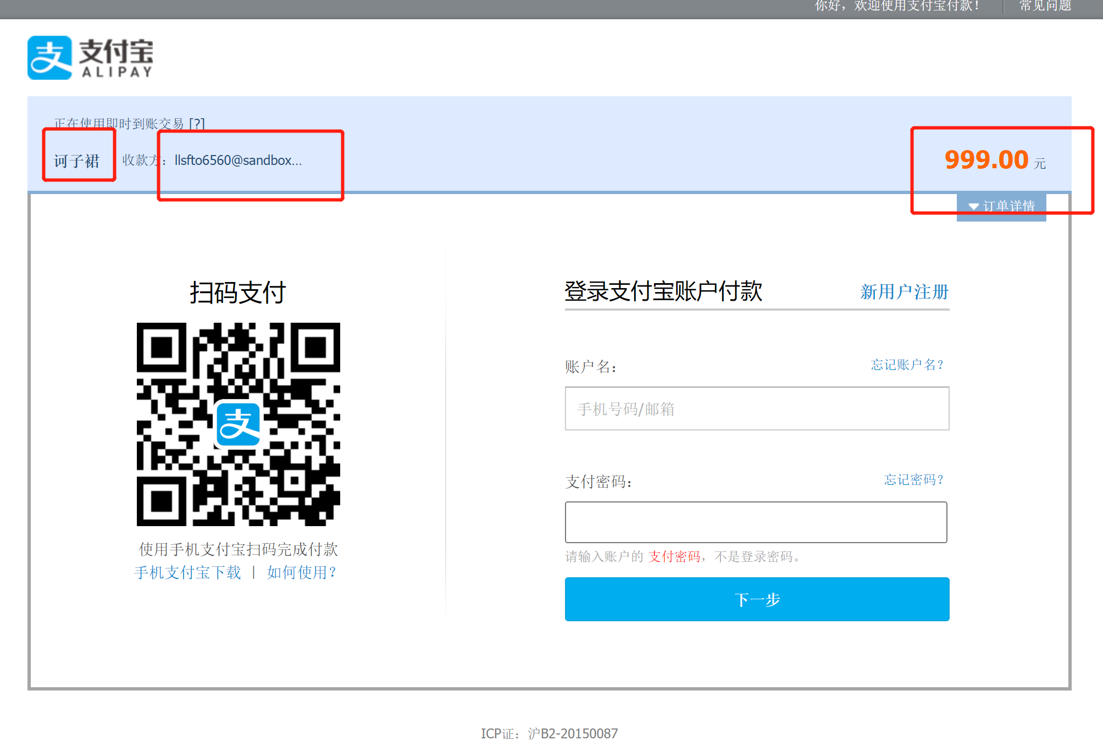Open 如何使用？ link
The height and width of the screenshot is (740, 1103).
[301, 572]
